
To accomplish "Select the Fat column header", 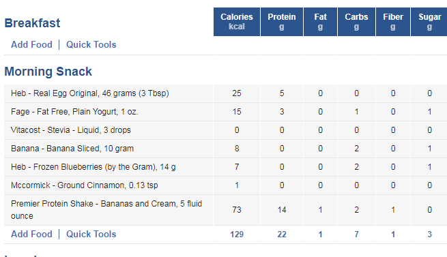I will [321, 22].
